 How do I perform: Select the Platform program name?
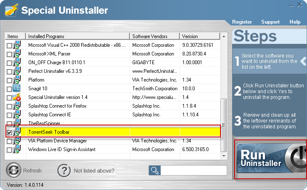pos(36,80)
